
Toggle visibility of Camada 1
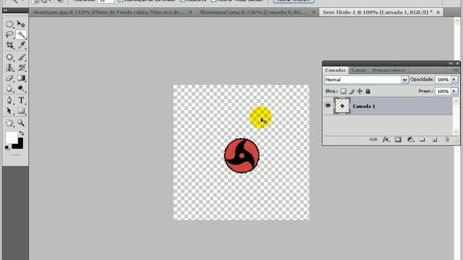click(x=328, y=105)
